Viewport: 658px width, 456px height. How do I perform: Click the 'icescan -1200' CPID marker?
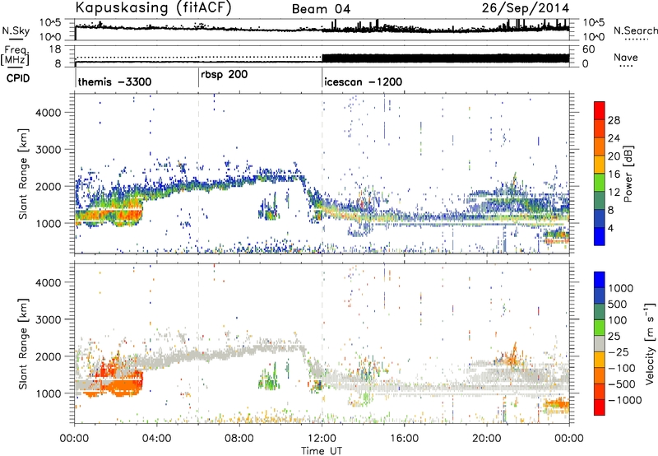pos(363,81)
